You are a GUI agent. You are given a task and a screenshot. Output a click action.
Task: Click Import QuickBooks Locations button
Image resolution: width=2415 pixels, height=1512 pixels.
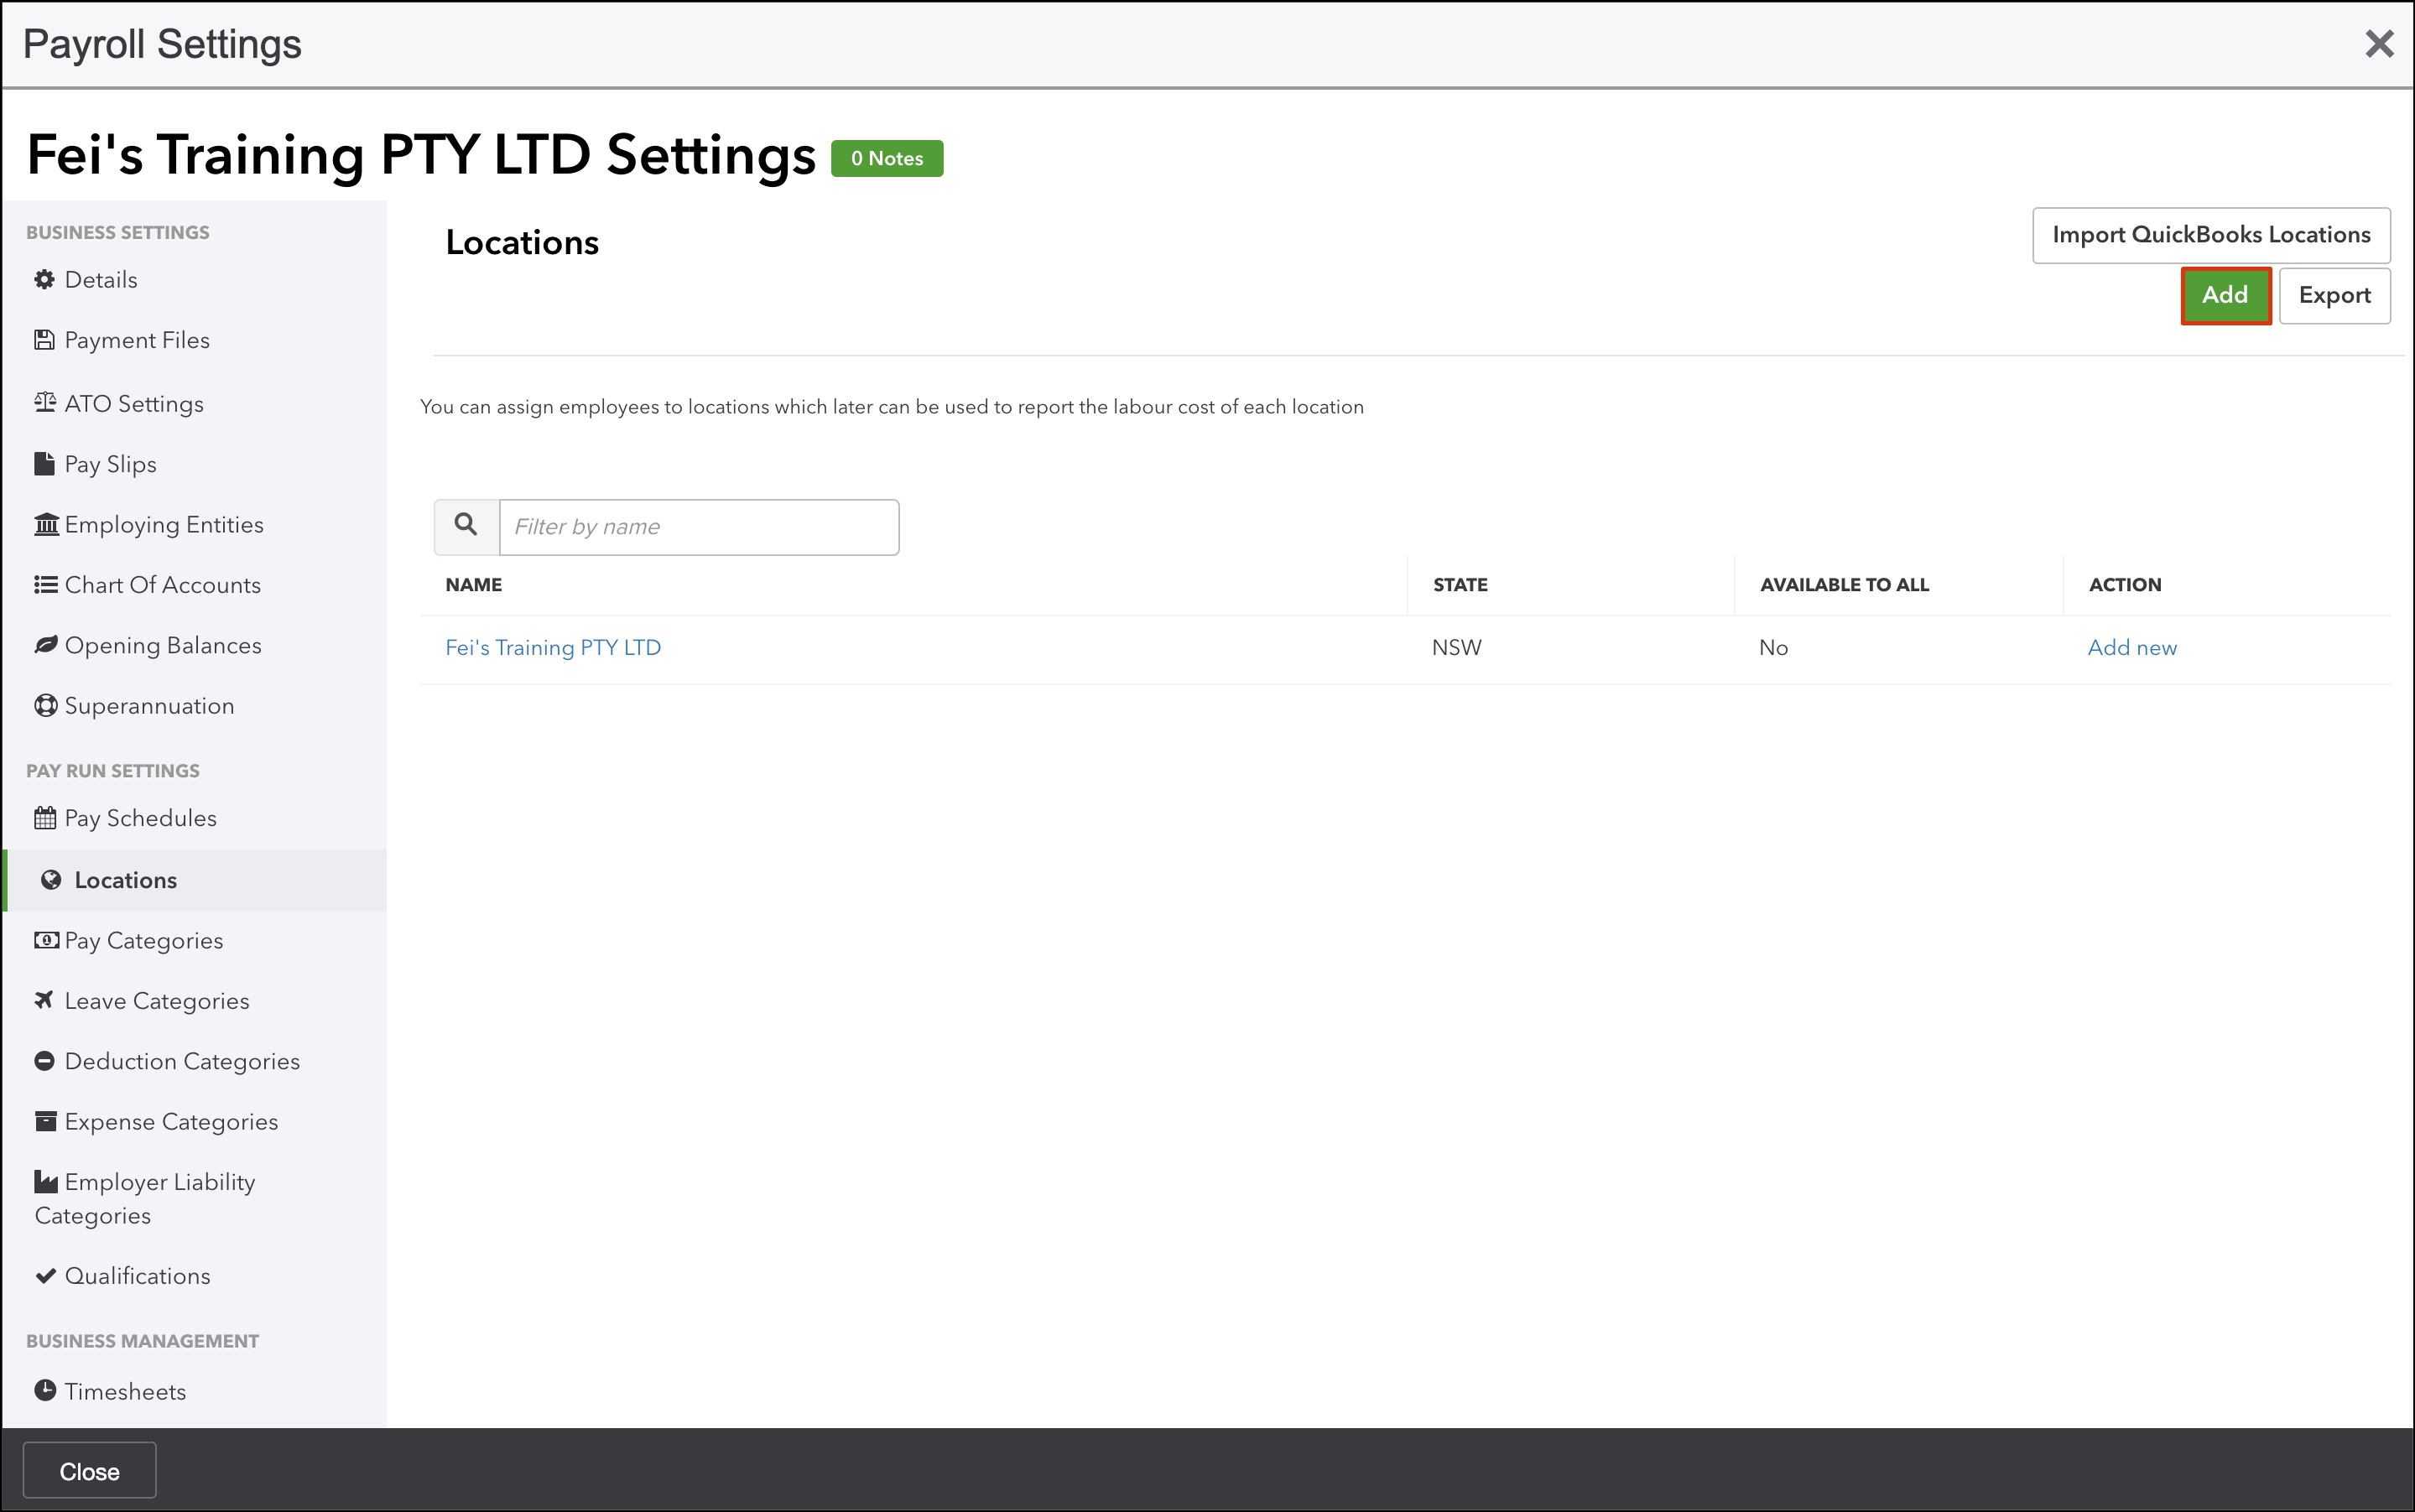click(x=2210, y=236)
